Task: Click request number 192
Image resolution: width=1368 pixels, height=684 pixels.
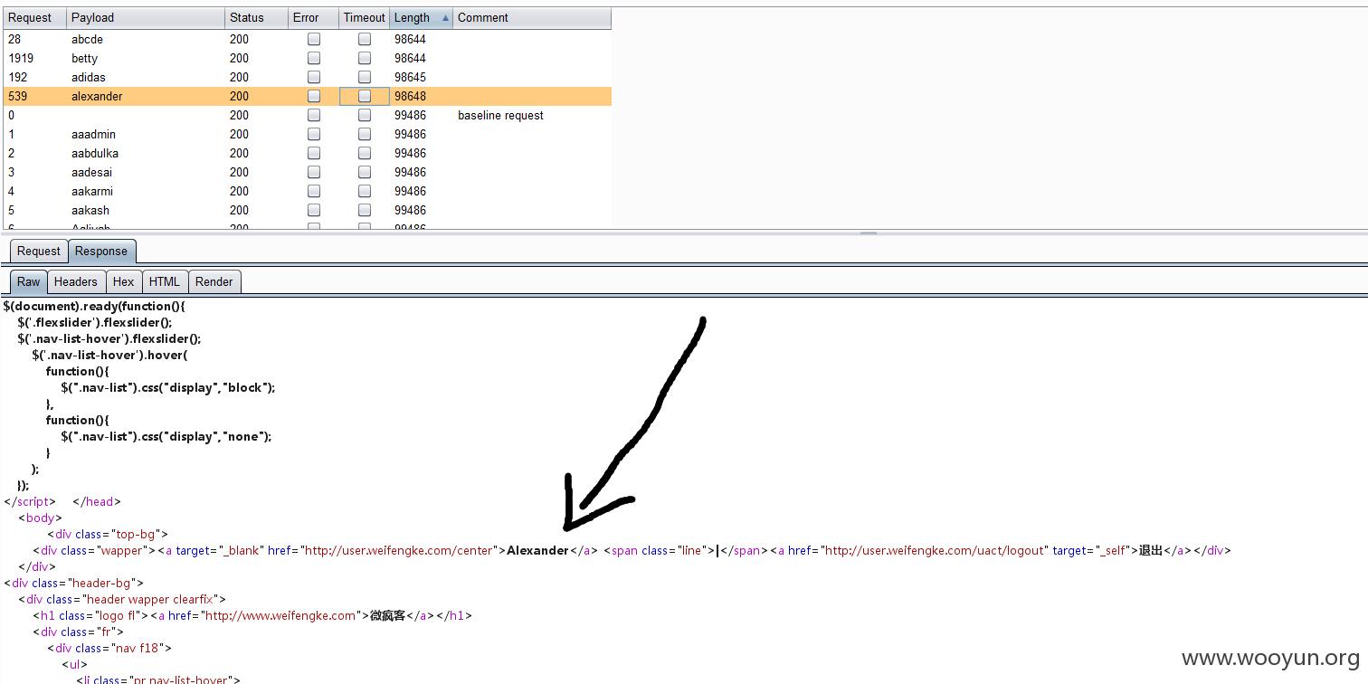Action: coord(17,77)
